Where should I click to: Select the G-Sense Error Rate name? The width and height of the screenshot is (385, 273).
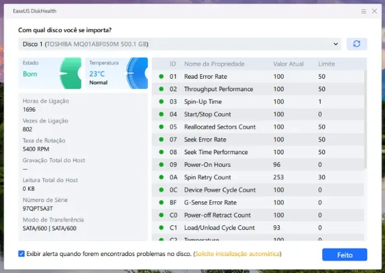click(x=211, y=203)
